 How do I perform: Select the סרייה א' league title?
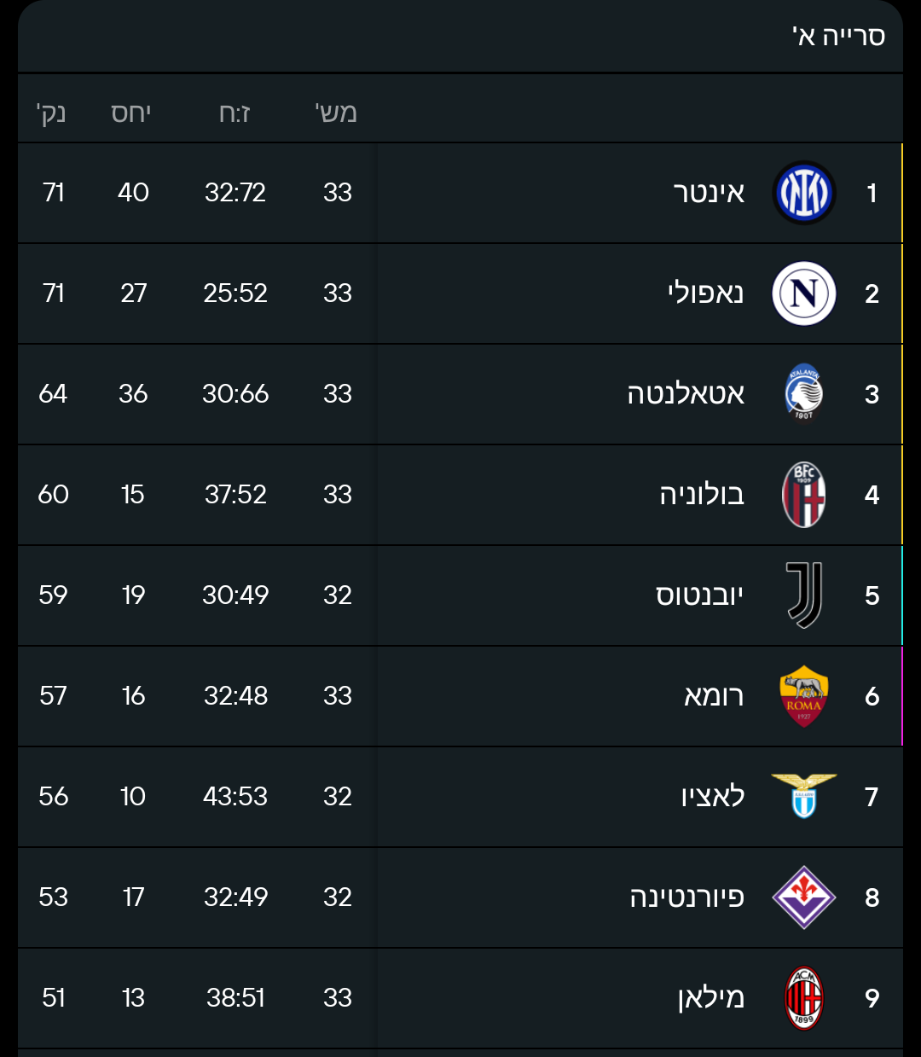pyautogui.click(x=839, y=36)
